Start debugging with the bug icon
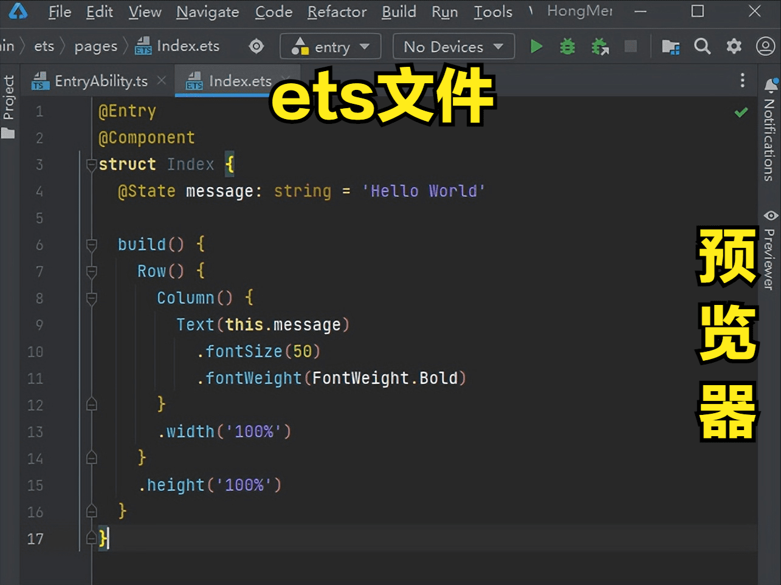The height and width of the screenshot is (585, 781). (x=567, y=47)
